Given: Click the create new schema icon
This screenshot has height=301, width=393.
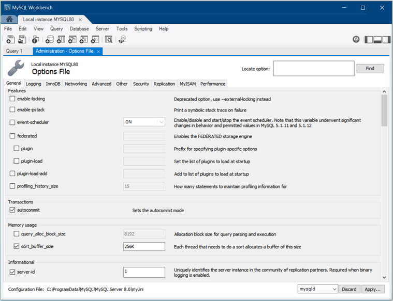Looking at the screenshot, I should pos(49,39).
